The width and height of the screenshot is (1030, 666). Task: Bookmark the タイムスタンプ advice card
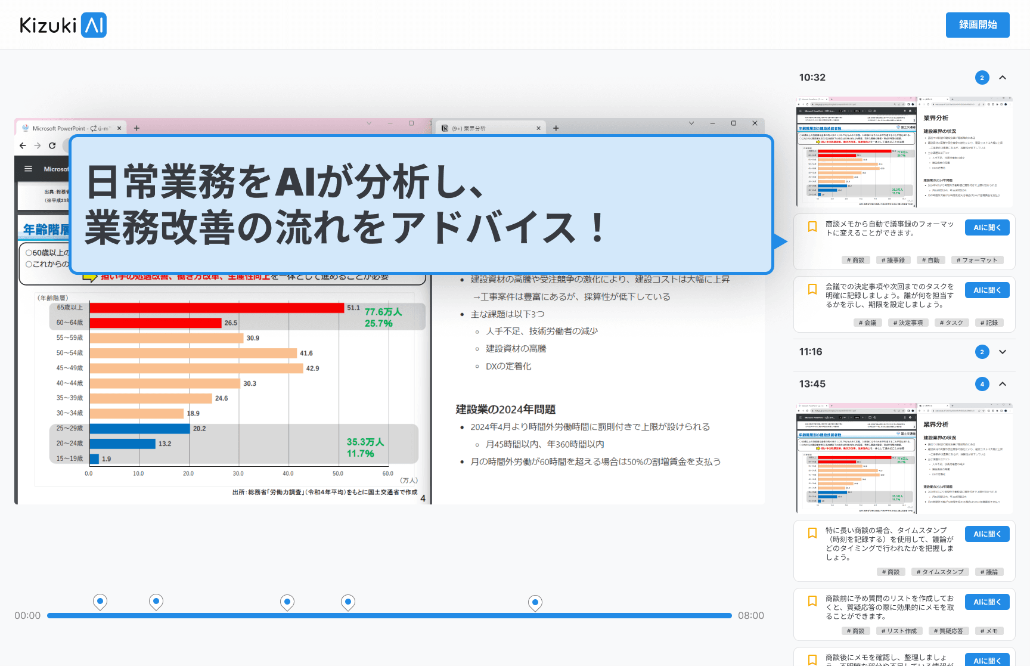812,533
